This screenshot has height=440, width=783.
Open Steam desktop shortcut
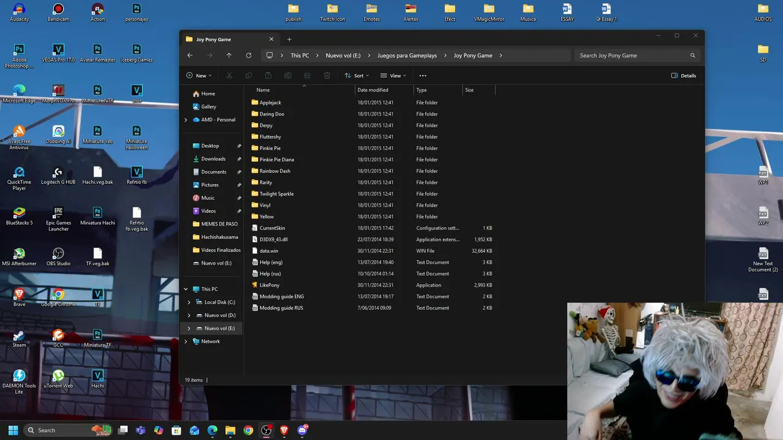(19, 338)
